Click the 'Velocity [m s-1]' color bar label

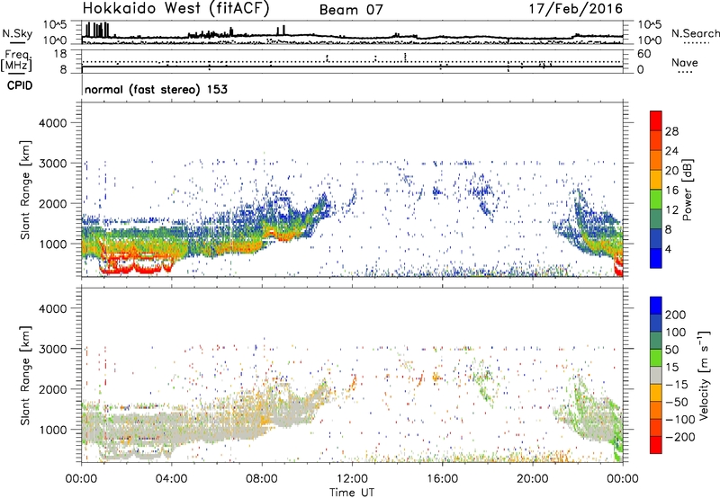point(704,375)
